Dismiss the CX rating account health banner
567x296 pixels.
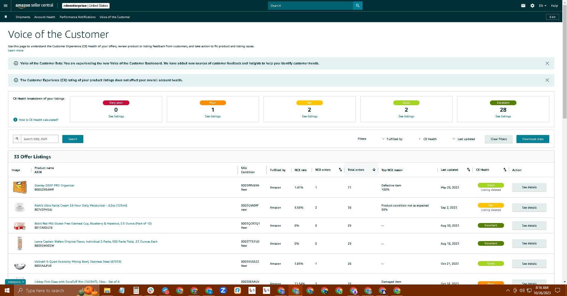(x=547, y=80)
